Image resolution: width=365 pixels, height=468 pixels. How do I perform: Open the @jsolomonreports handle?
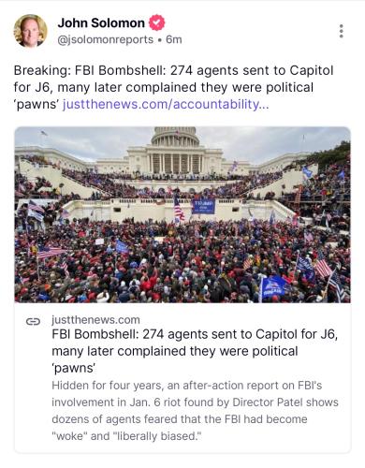pos(106,39)
